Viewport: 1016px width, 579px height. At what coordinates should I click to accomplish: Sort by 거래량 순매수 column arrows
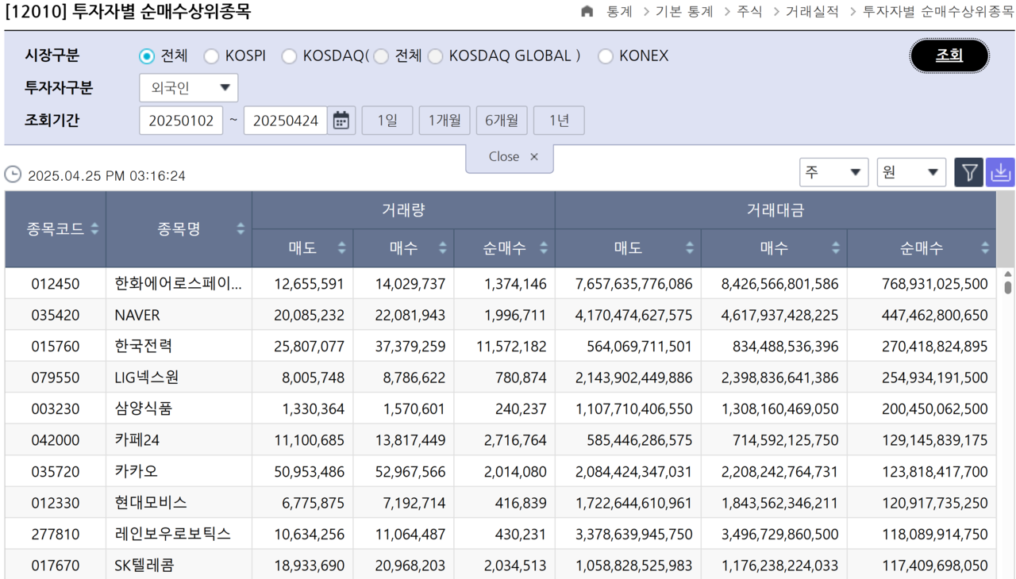click(544, 248)
